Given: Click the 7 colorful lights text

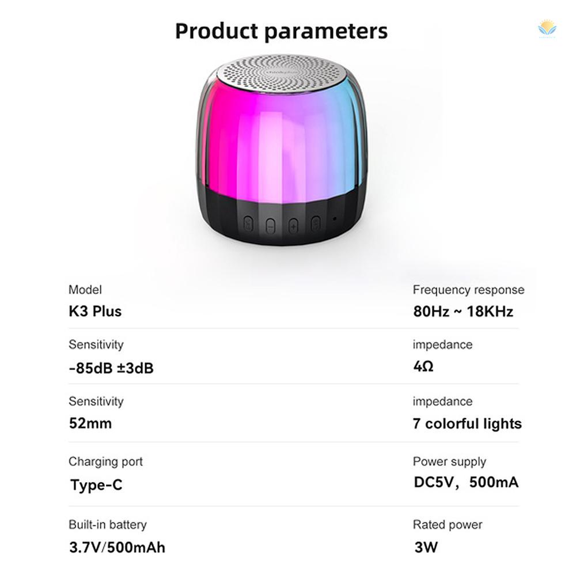Looking at the screenshot, I should click(467, 424).
